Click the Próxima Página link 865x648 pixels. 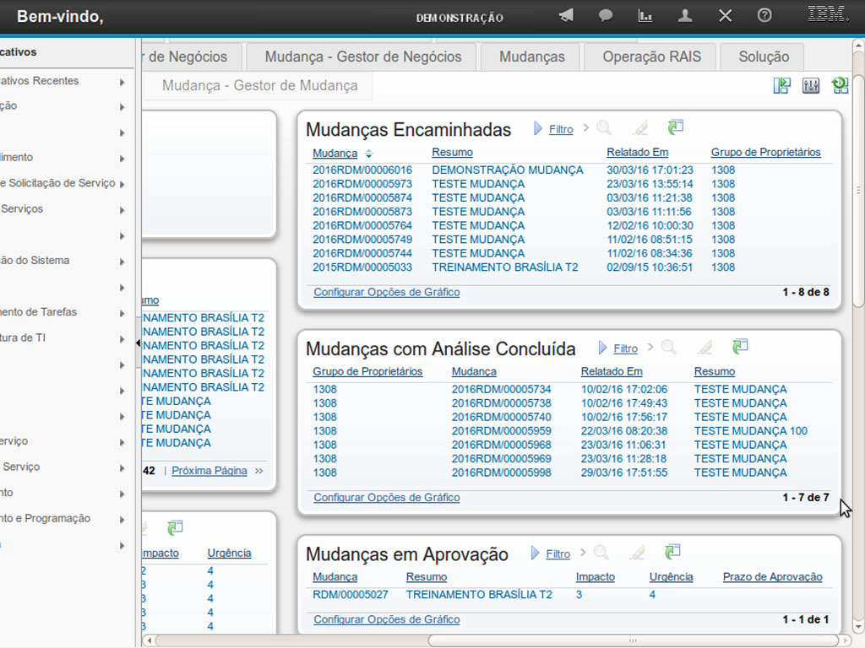(x=209, y=471)
